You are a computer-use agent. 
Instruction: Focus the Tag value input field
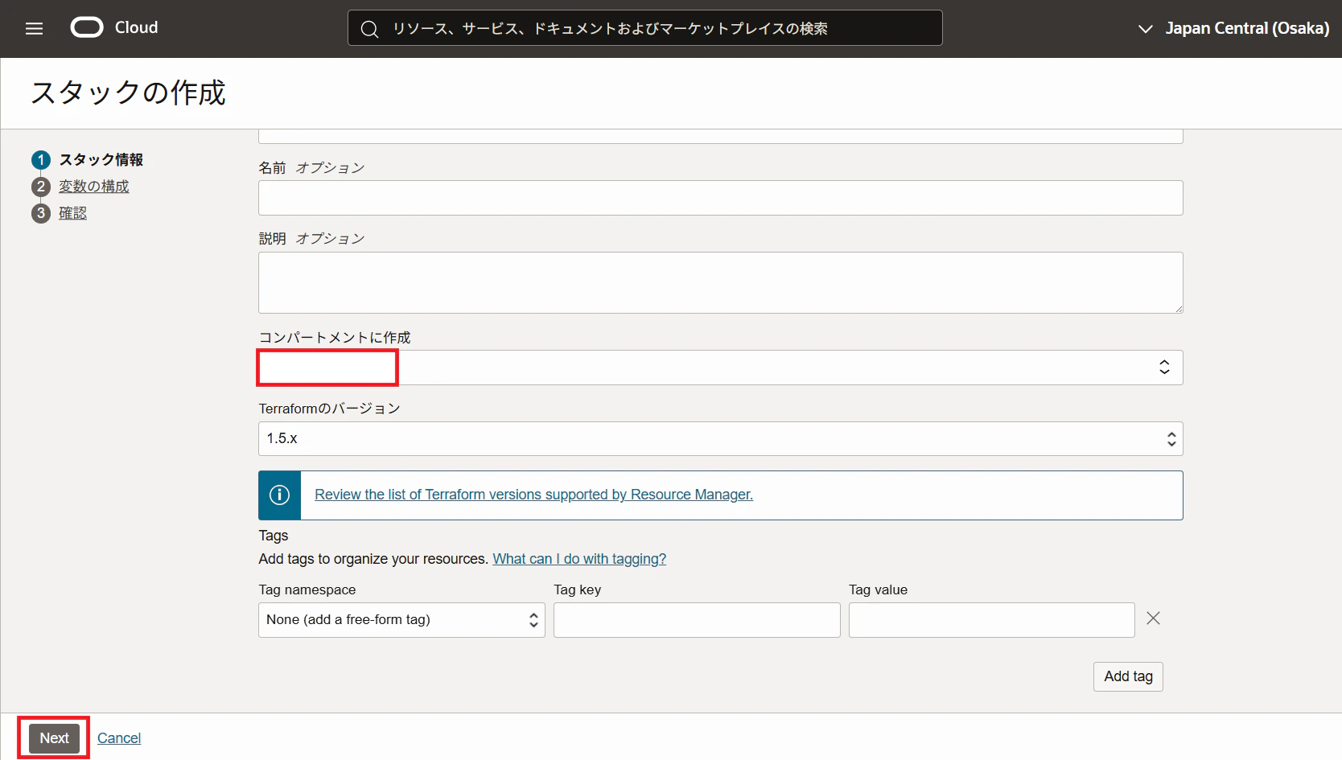coord(991,620)
